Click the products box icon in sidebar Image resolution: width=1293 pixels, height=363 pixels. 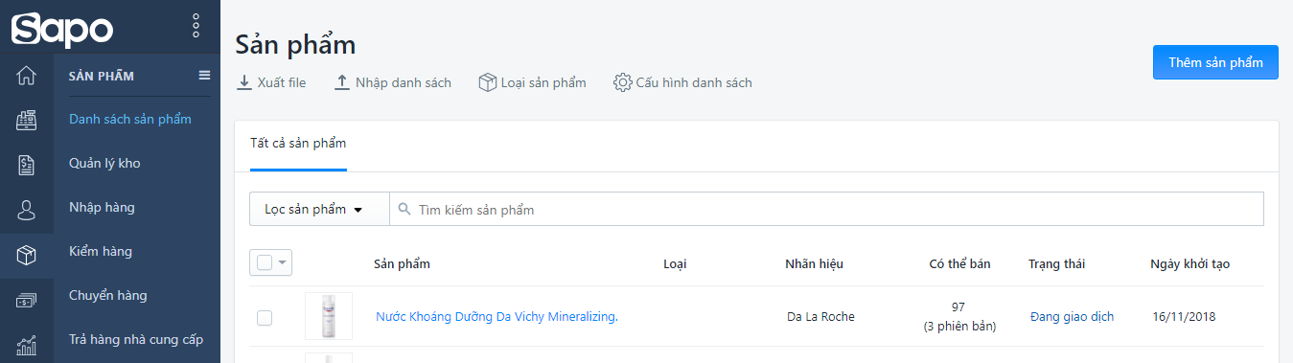tap(27, 255)
